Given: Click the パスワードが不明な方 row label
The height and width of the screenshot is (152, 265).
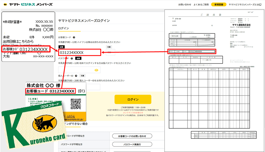Looking at the screenshot, I should pyautogui.click(x=72, y=145).
